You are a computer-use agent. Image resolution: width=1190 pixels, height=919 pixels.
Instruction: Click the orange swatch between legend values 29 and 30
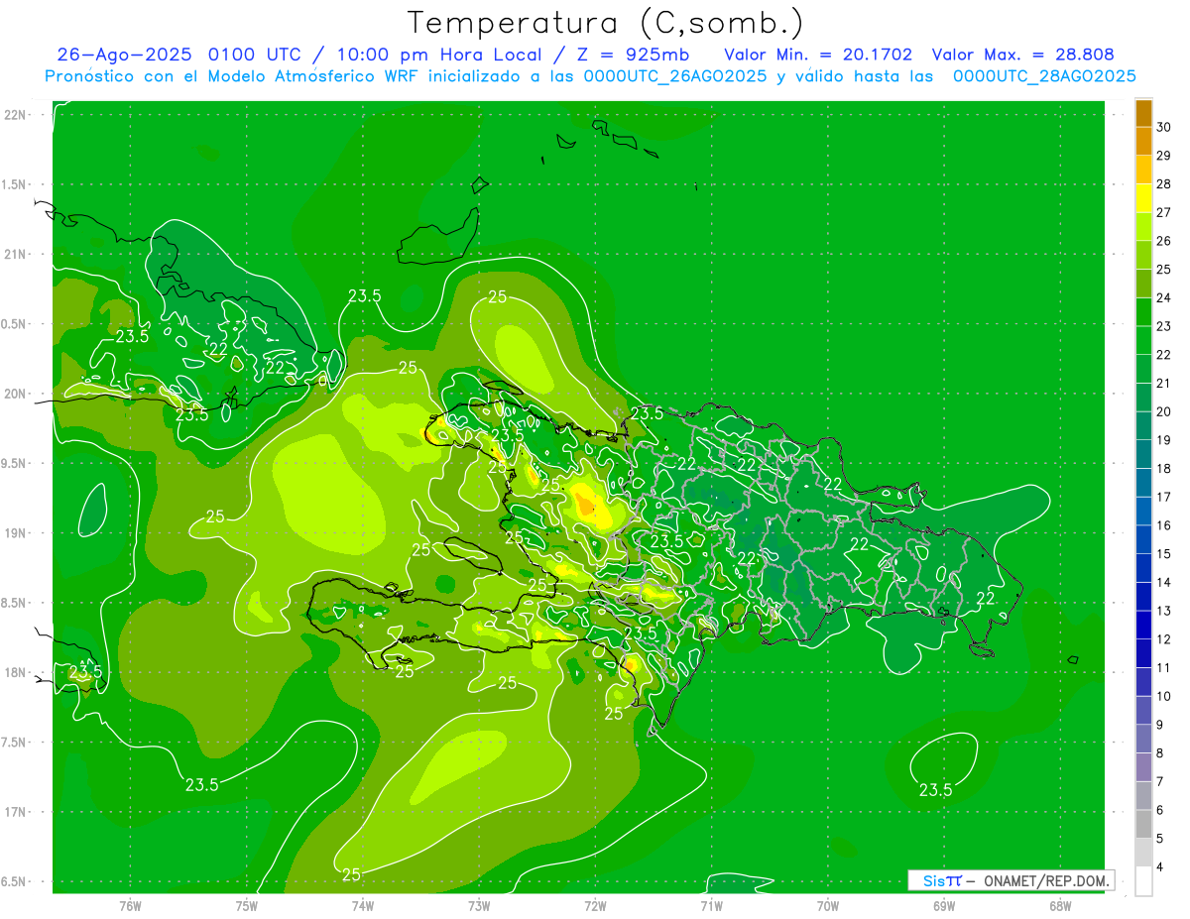1143,141
